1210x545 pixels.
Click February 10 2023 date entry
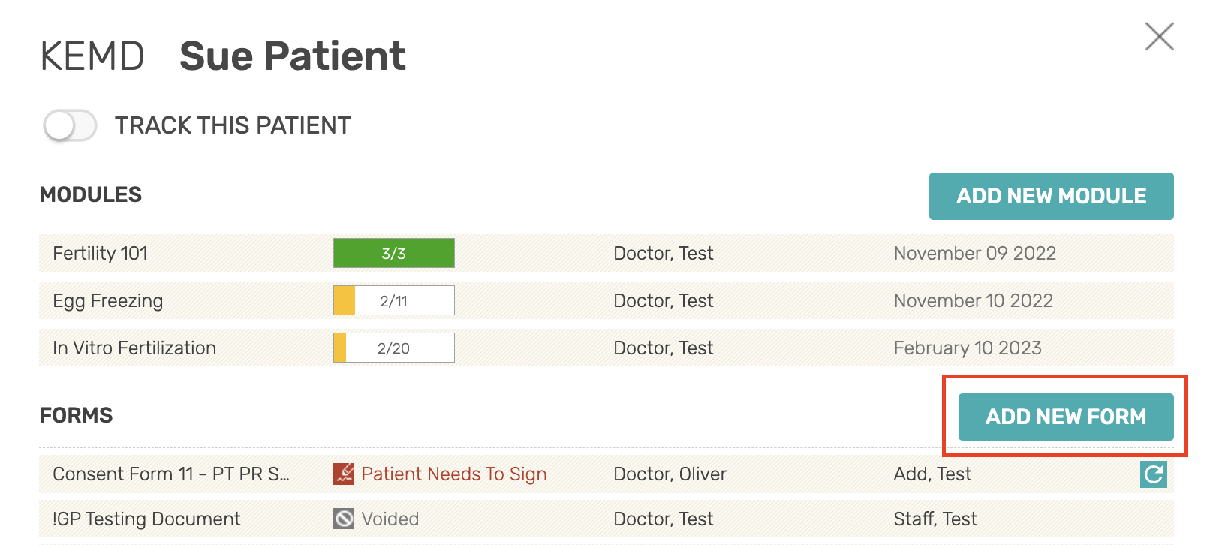[x=968, y=348]
